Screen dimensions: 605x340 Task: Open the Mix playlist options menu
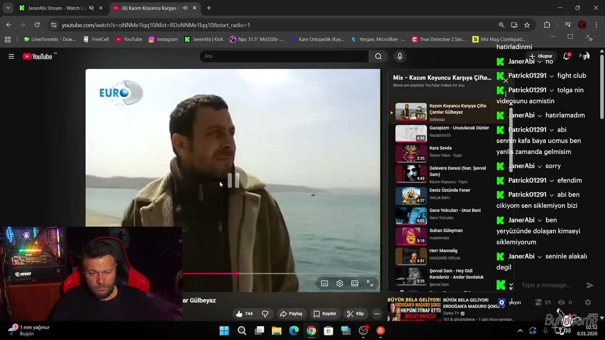(506, 94)
